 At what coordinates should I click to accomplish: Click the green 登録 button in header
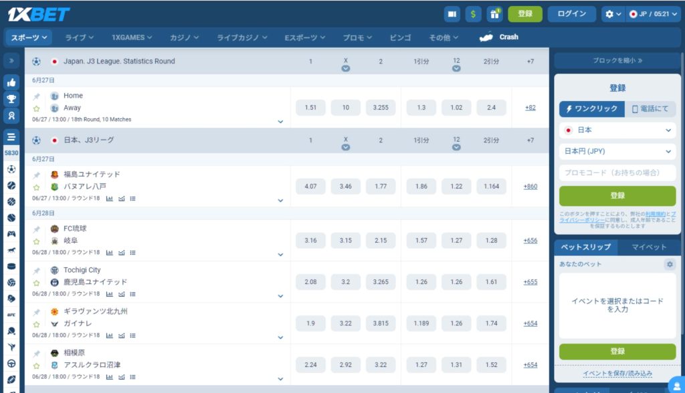(525, 14)
